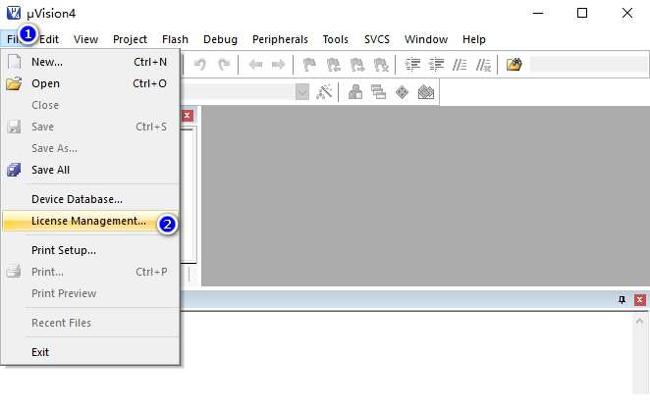Viewport: 650px width, 410px height.
Task: Open Find in Files folder-binoculars icon
Action: [515, 65]
